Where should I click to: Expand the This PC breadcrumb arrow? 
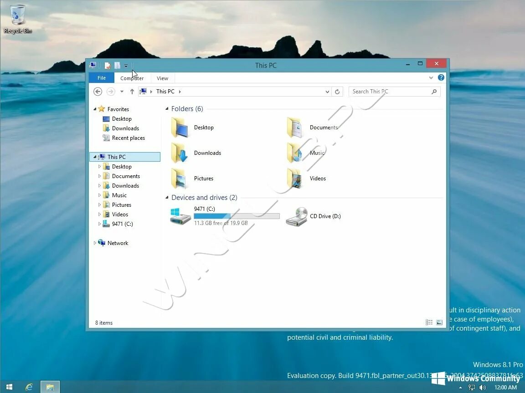(180, 92)
